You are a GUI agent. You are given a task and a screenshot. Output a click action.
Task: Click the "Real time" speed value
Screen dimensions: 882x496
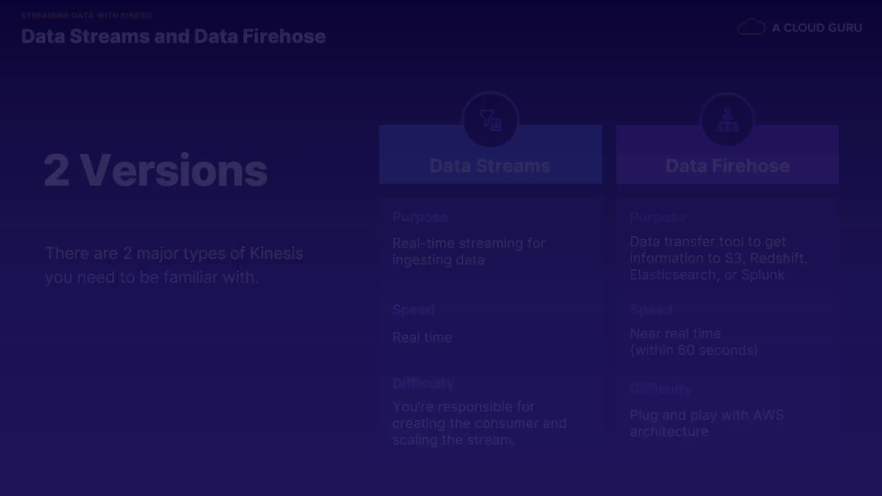(422, 338)
